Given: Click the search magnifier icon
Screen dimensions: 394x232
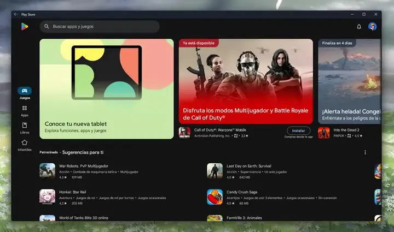Looking at the screenshot, I should pyautogui.click(x=47, y=26).
